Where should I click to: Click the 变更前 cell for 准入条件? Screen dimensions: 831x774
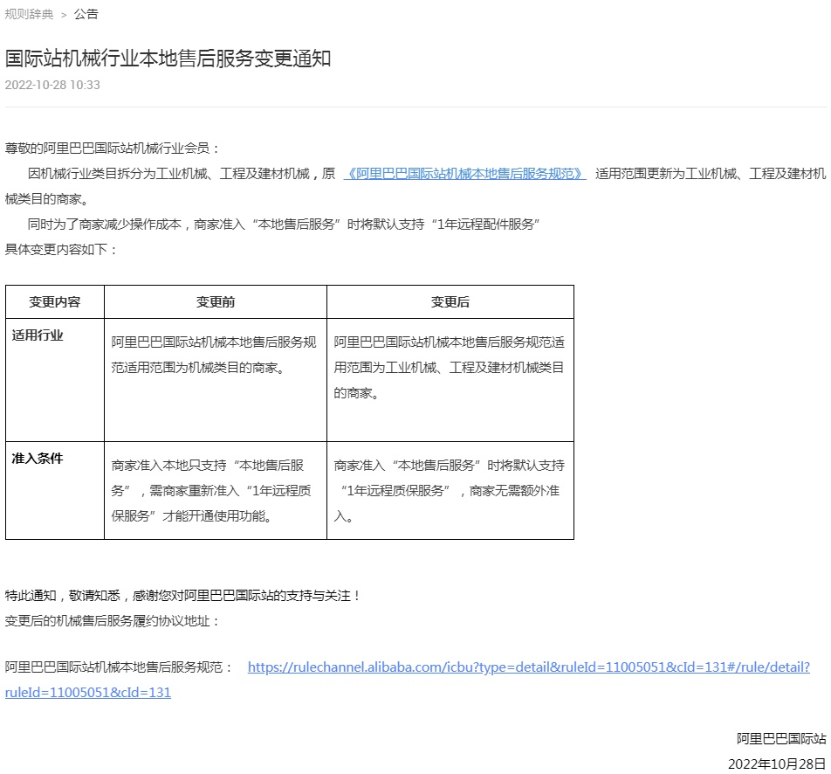tap(216, 491)
